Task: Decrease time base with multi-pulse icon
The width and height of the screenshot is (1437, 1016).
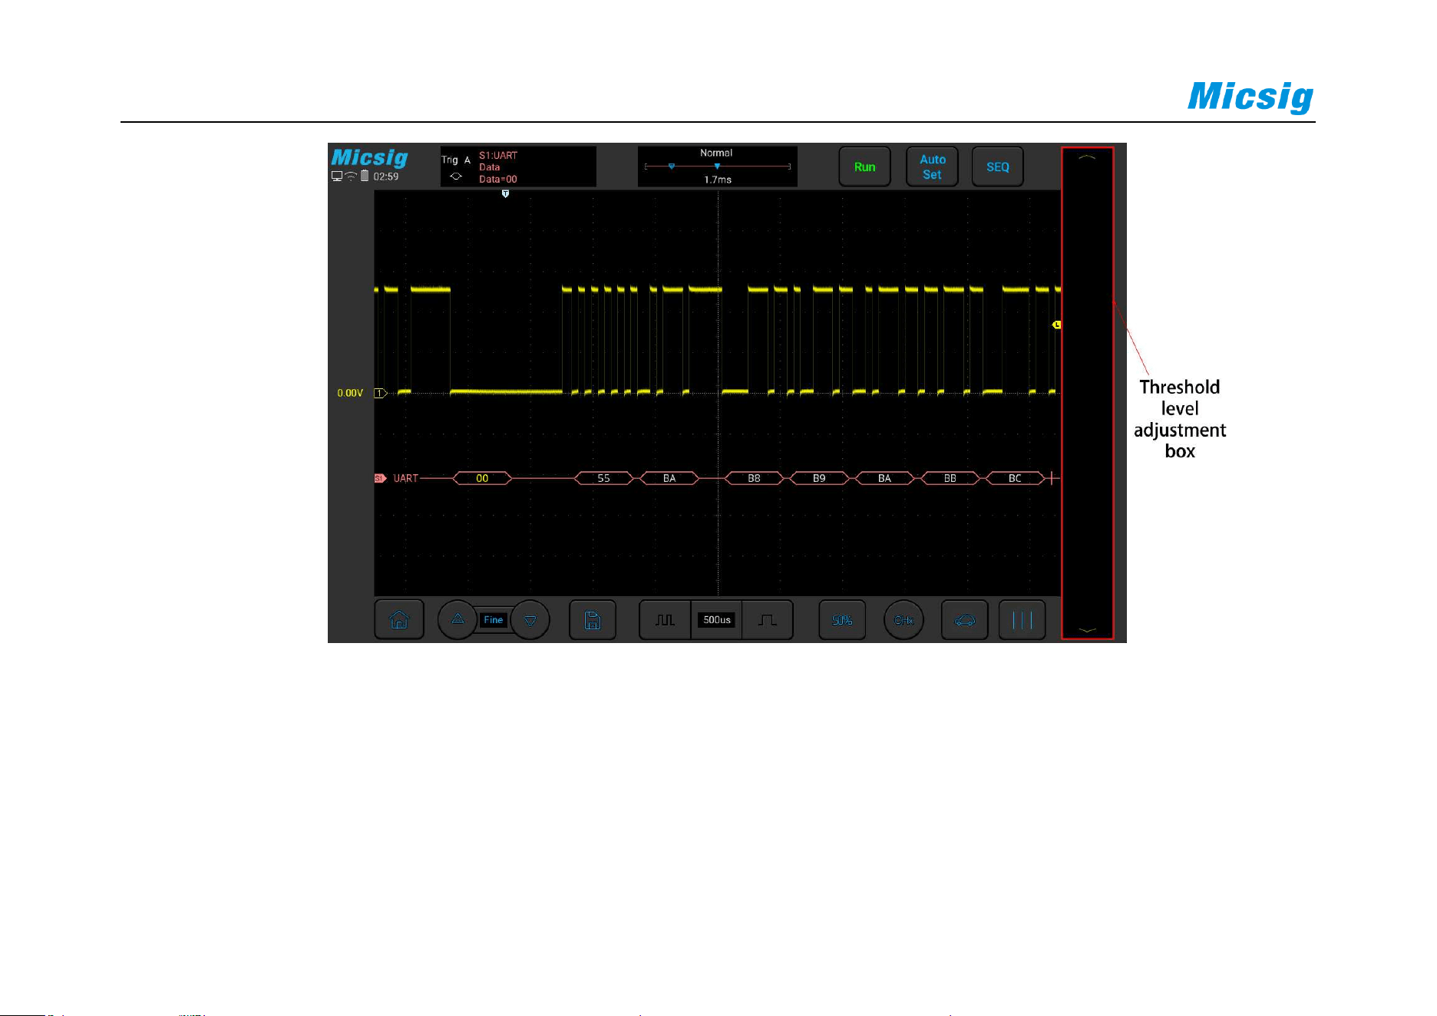Action: tap(665, 620)
